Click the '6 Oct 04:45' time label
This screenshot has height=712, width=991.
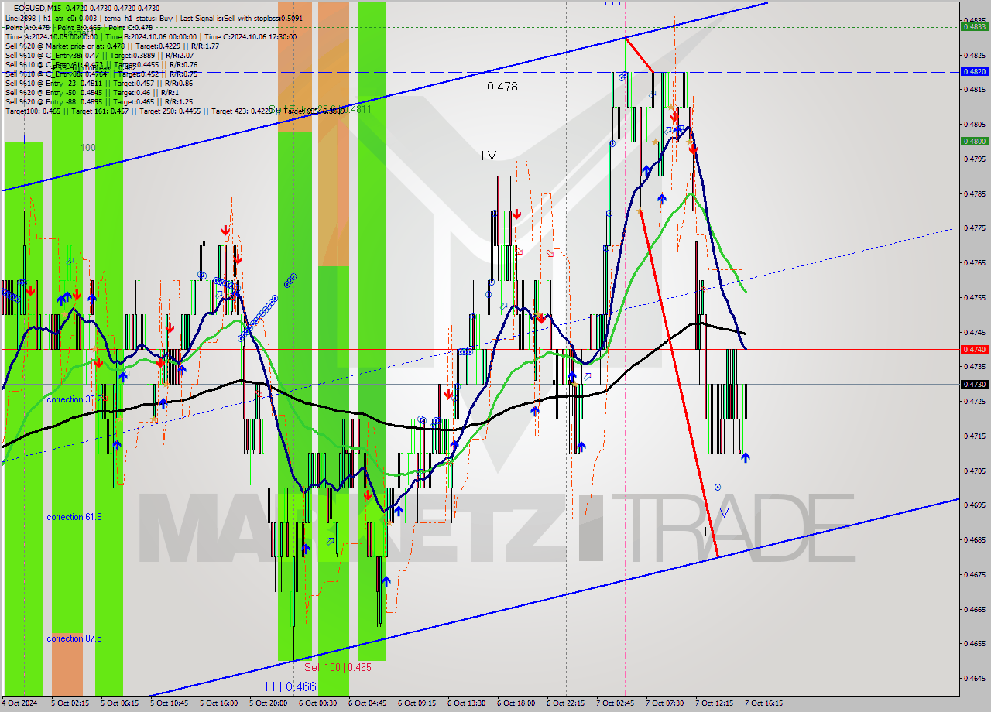coord(368,703)
